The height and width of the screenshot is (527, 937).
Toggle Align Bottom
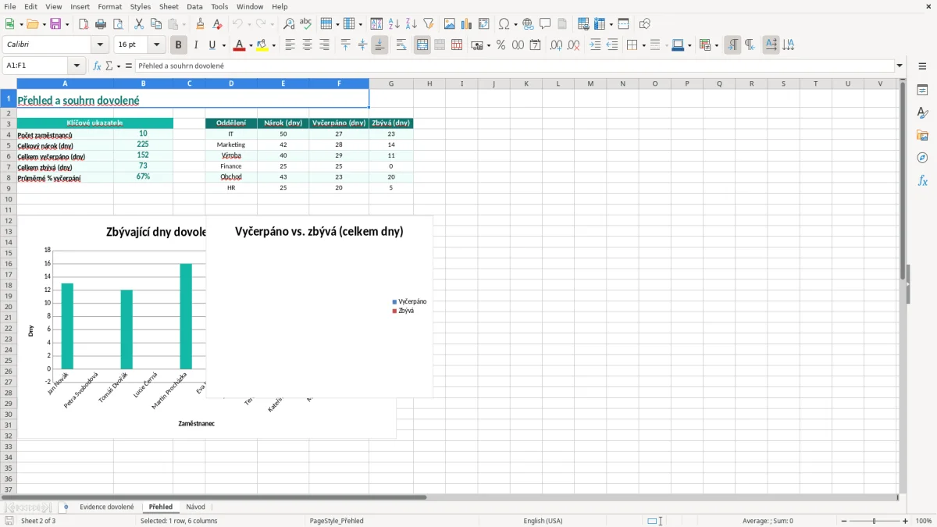coord(379,45)
